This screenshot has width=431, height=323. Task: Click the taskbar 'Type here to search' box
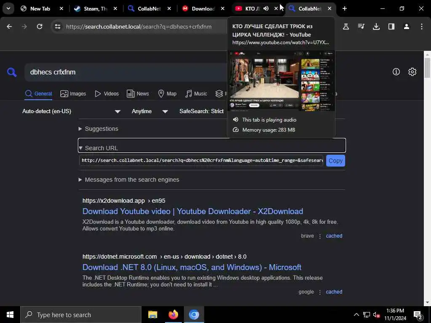[x=80, y=315]
